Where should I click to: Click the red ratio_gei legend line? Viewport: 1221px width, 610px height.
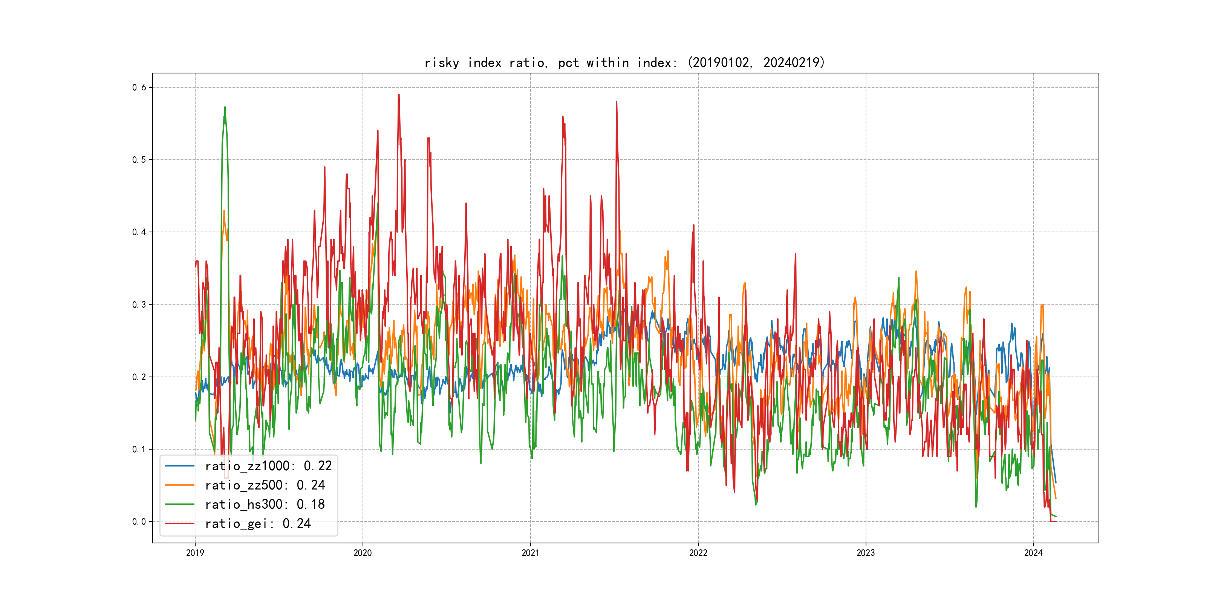coord(179,523)
